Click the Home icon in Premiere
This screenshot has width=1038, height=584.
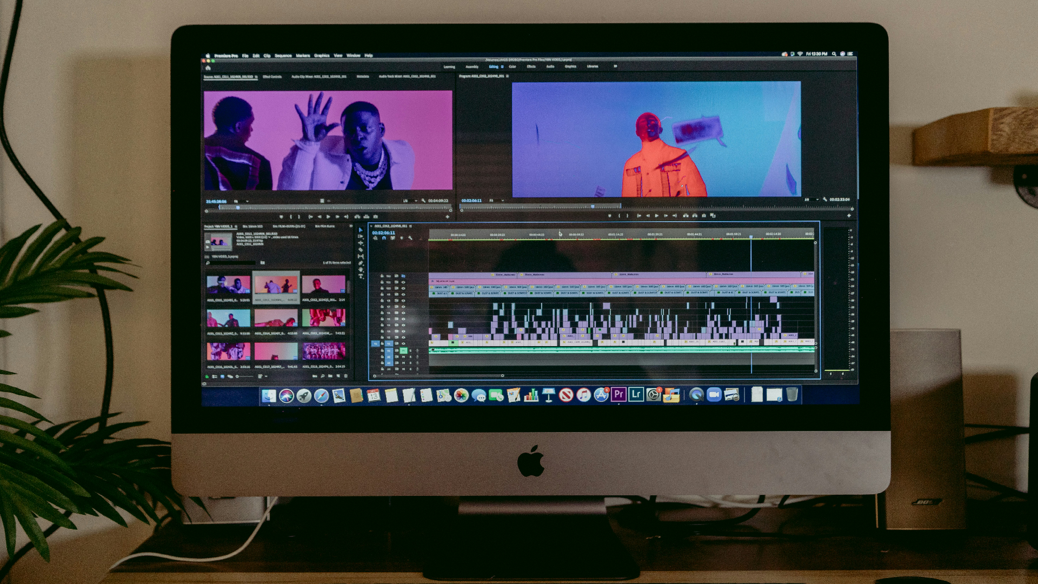[208, 68]
